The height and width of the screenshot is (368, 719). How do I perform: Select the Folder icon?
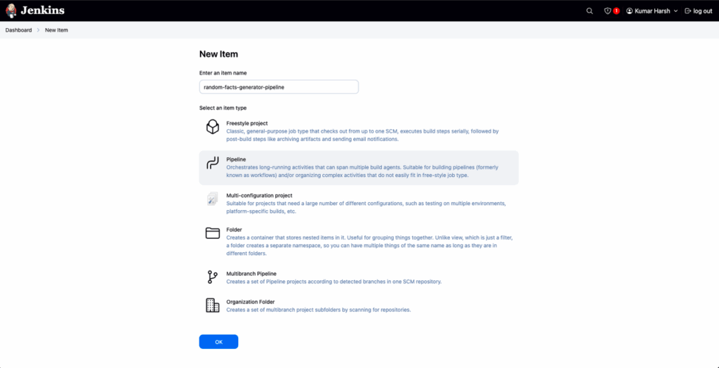point(212,233)
